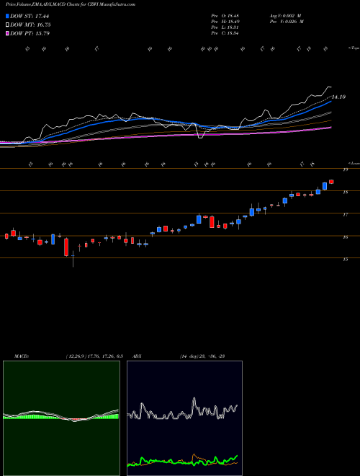Click the magenta long-term EMA line end
The image size is (360, 476).
point(330,128)
